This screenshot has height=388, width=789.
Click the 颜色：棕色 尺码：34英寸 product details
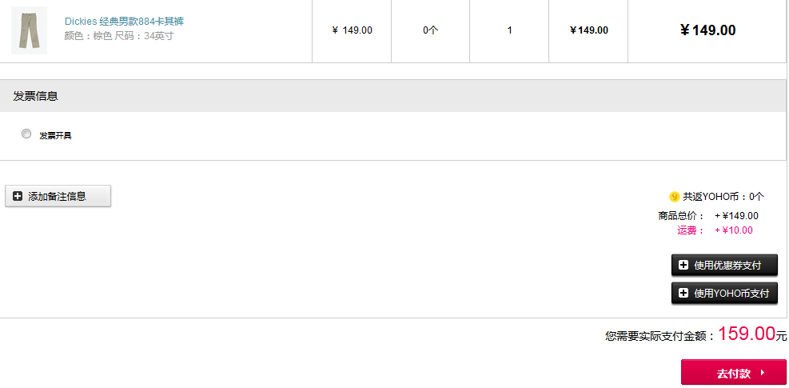tap(119, 36)
